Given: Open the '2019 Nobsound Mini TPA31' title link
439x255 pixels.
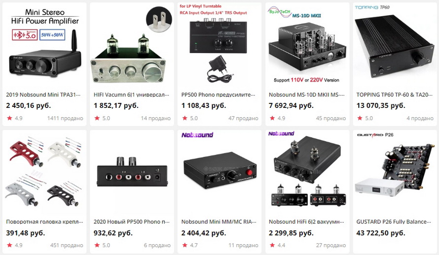Looking at the screenshot, I should [43, 95].
